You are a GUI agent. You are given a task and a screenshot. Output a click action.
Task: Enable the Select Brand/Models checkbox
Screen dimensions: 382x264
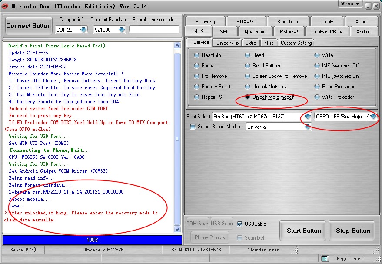193,127
